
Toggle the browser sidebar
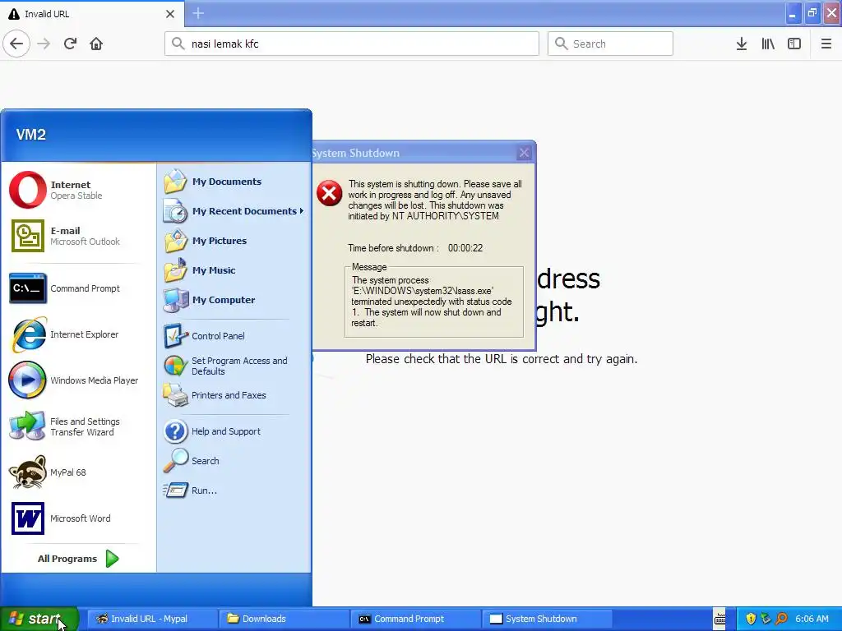coord(794,44)
